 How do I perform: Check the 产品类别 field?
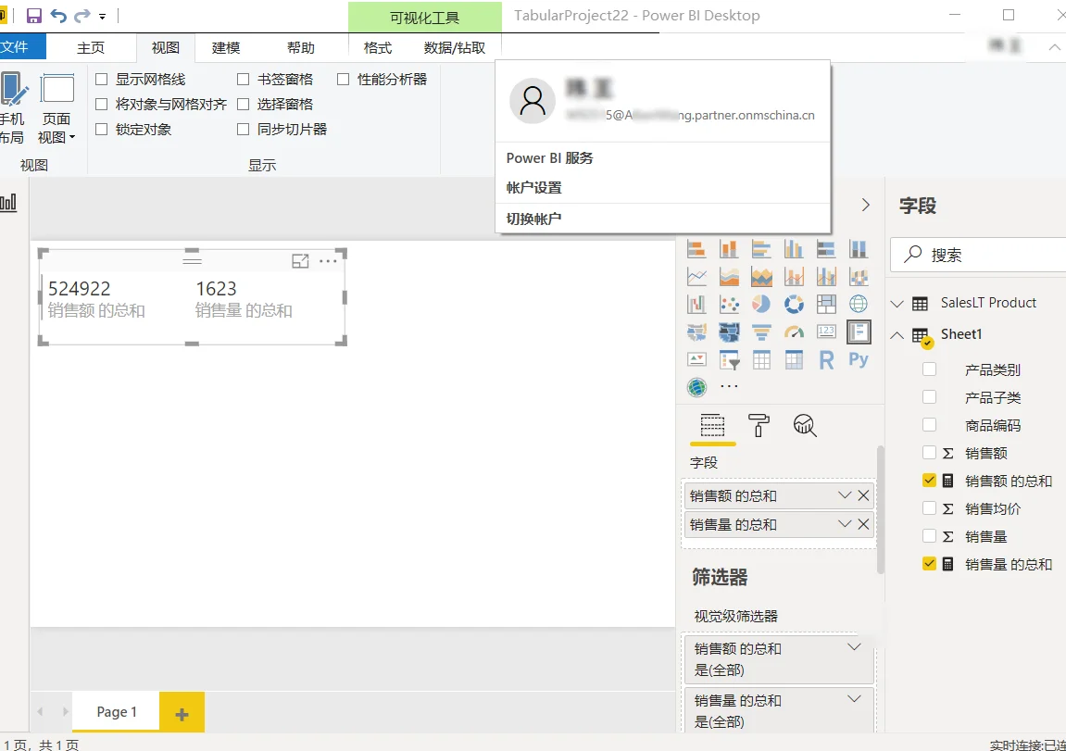tap(929, 369)
